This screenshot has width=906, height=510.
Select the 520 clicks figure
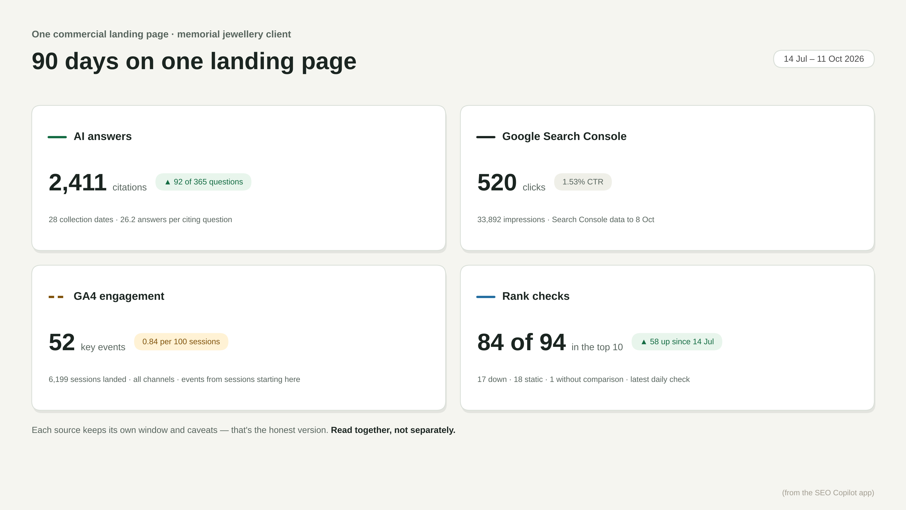(497, 182)
